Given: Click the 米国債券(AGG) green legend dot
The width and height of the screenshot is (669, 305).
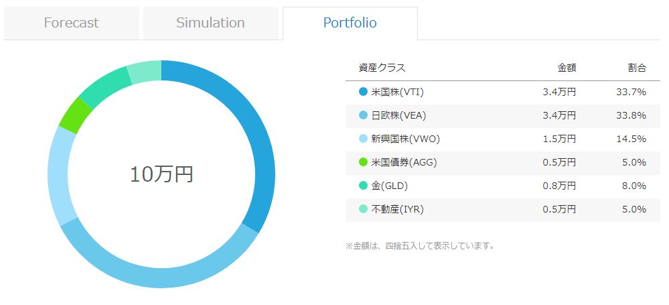Looking at the screenshot, I should pyautogui.click(x=363, y=162).
